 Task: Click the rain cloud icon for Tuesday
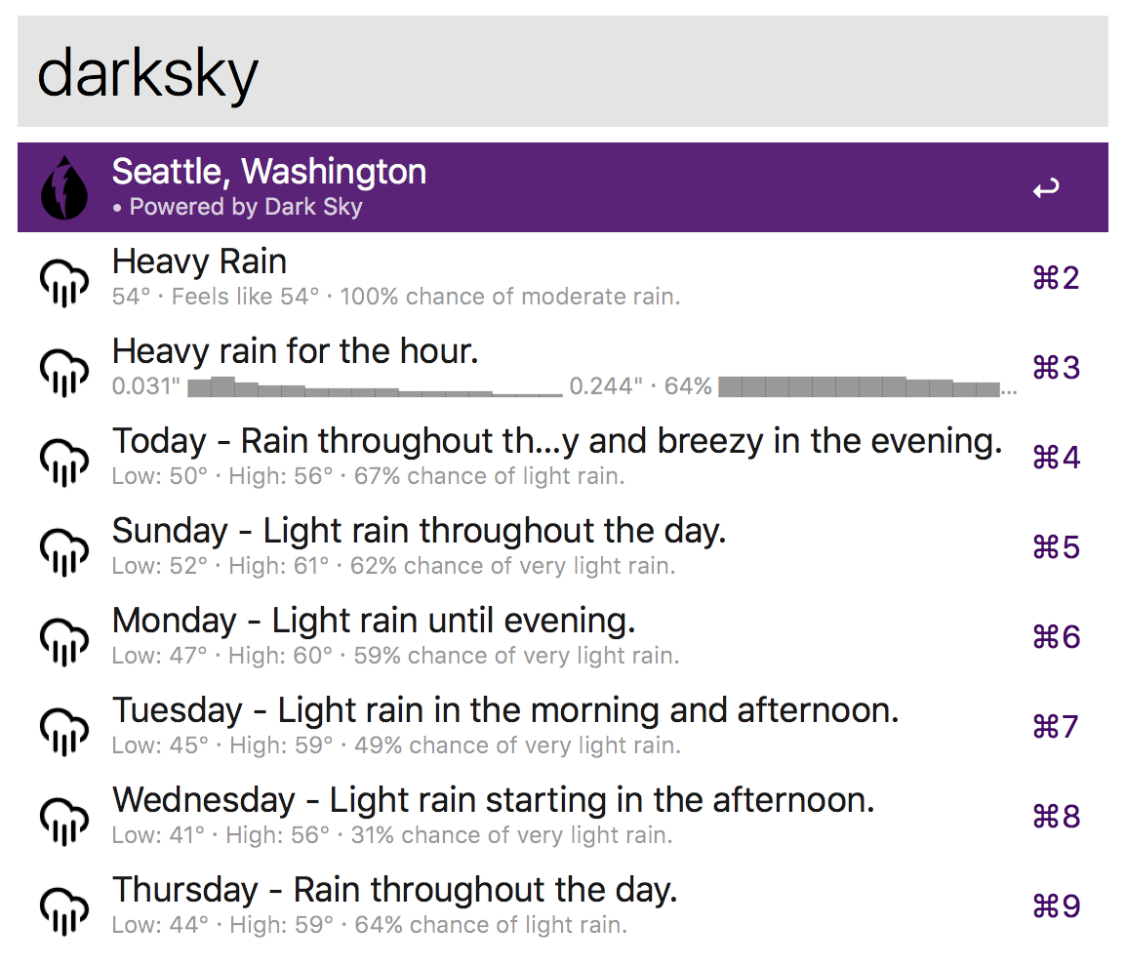point(64,732)
